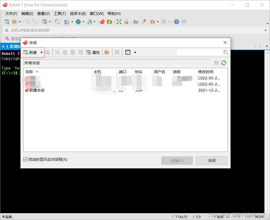Open the 帮助(H) menu

click(x=114, y=14)
